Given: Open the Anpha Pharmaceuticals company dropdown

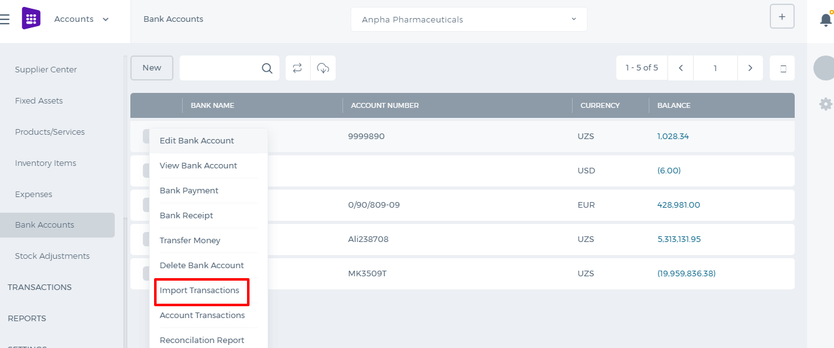Looking at the screenshot, I should [469, 19].
